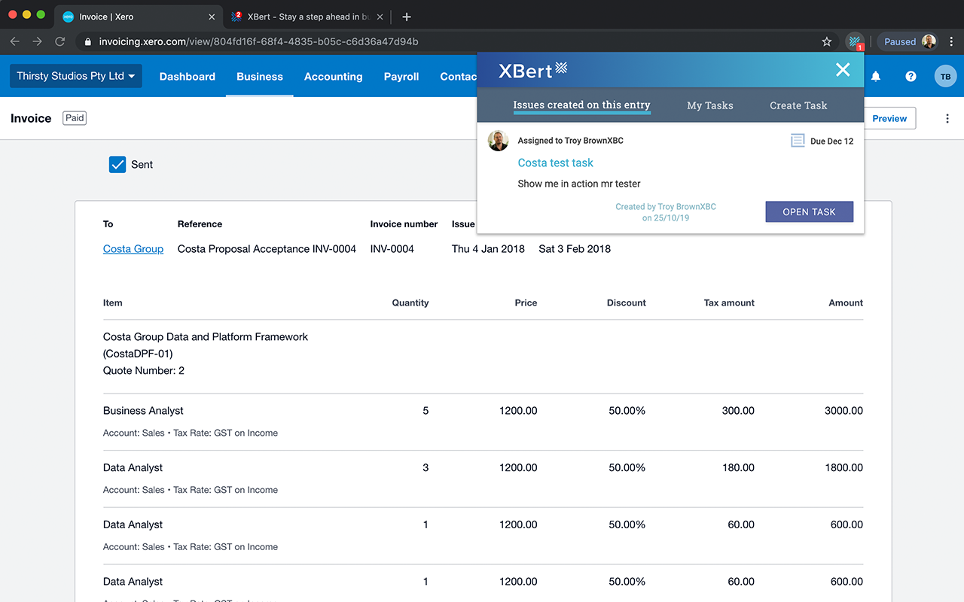This screenshot has width=964, height=602.
Task: Click the invoice number INV-0004
Action: pyautogui.click(x=392, y=249)
